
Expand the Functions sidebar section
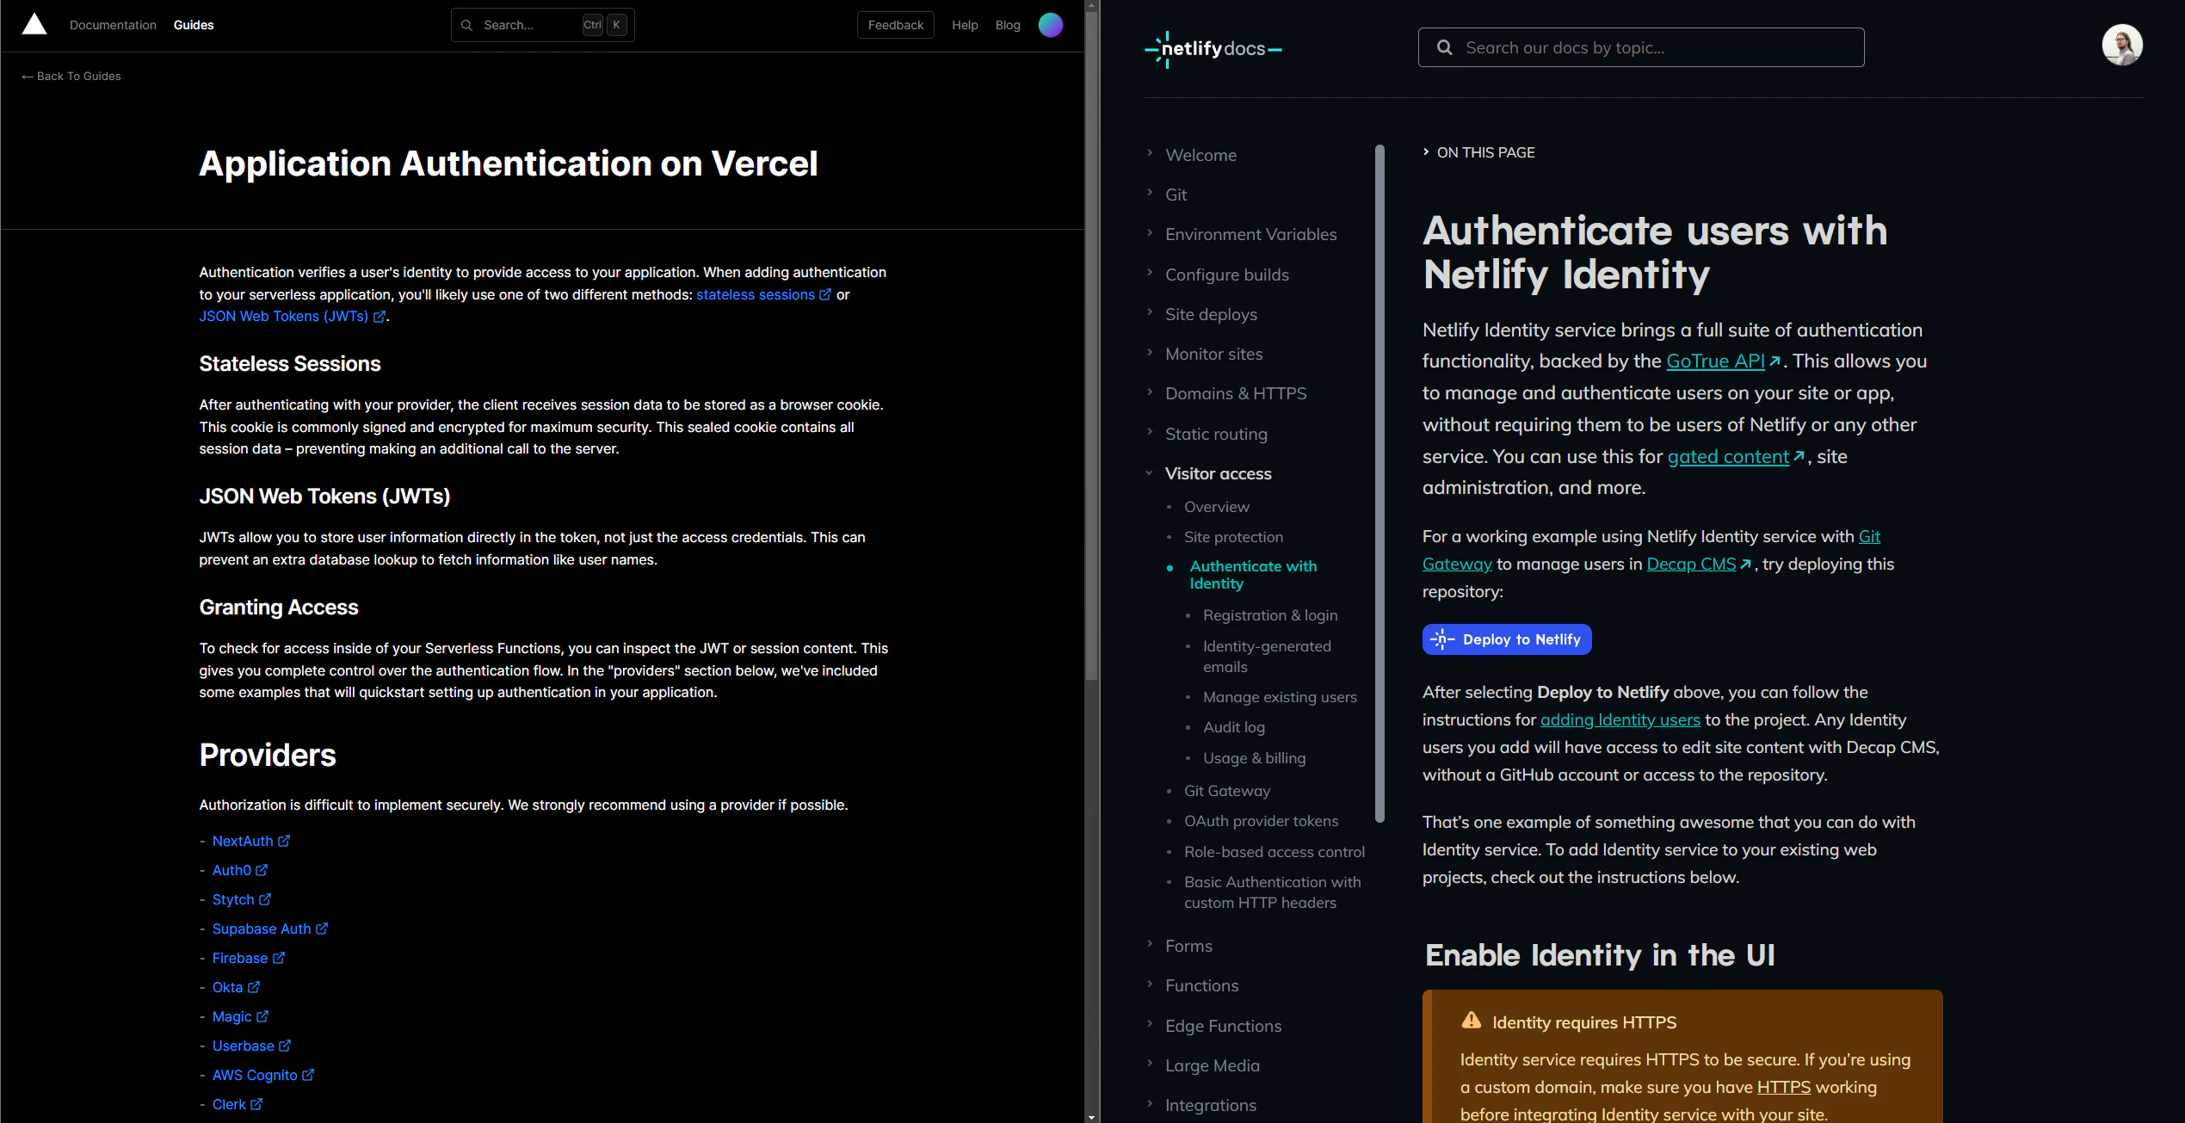pos(1150,984)
